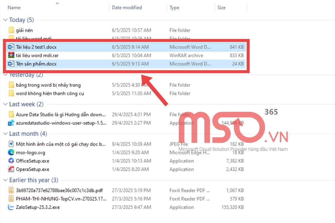The width and height of the screenshot is (335, 223).
Task: Click WinRAR archive type cell
Action: click(186, 55)
